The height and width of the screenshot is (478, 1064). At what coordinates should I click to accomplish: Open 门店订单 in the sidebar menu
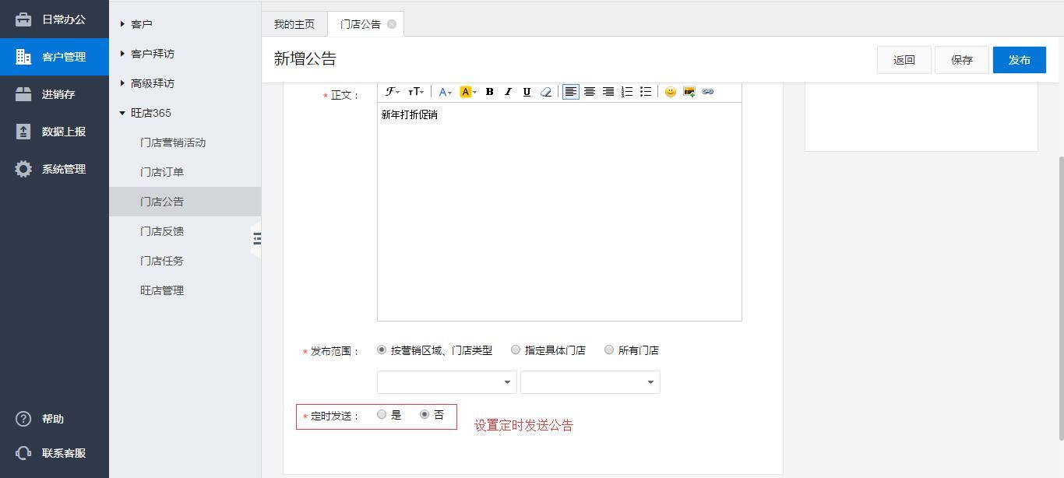(162, 172)
